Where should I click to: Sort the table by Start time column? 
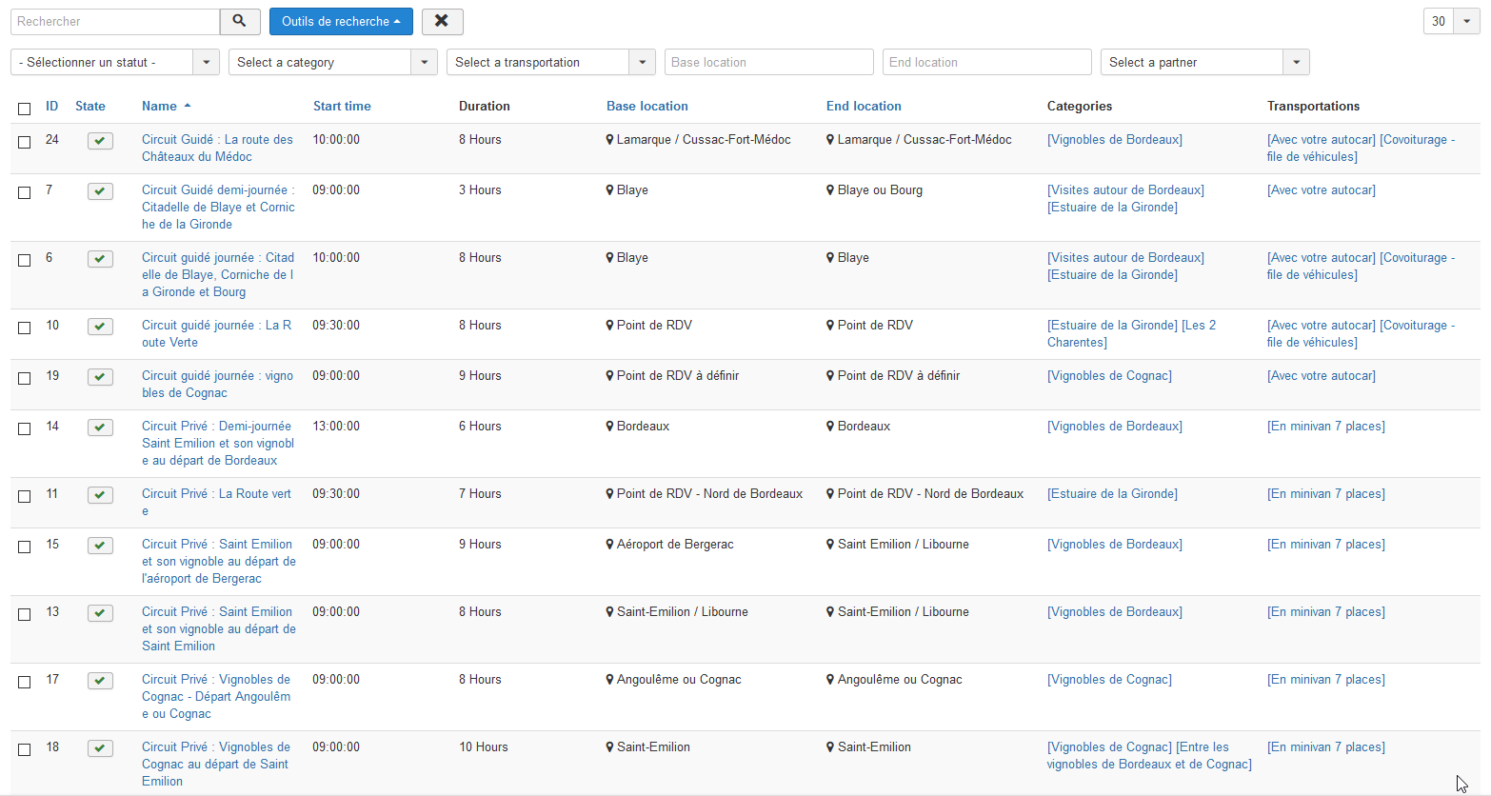(342, 106)
